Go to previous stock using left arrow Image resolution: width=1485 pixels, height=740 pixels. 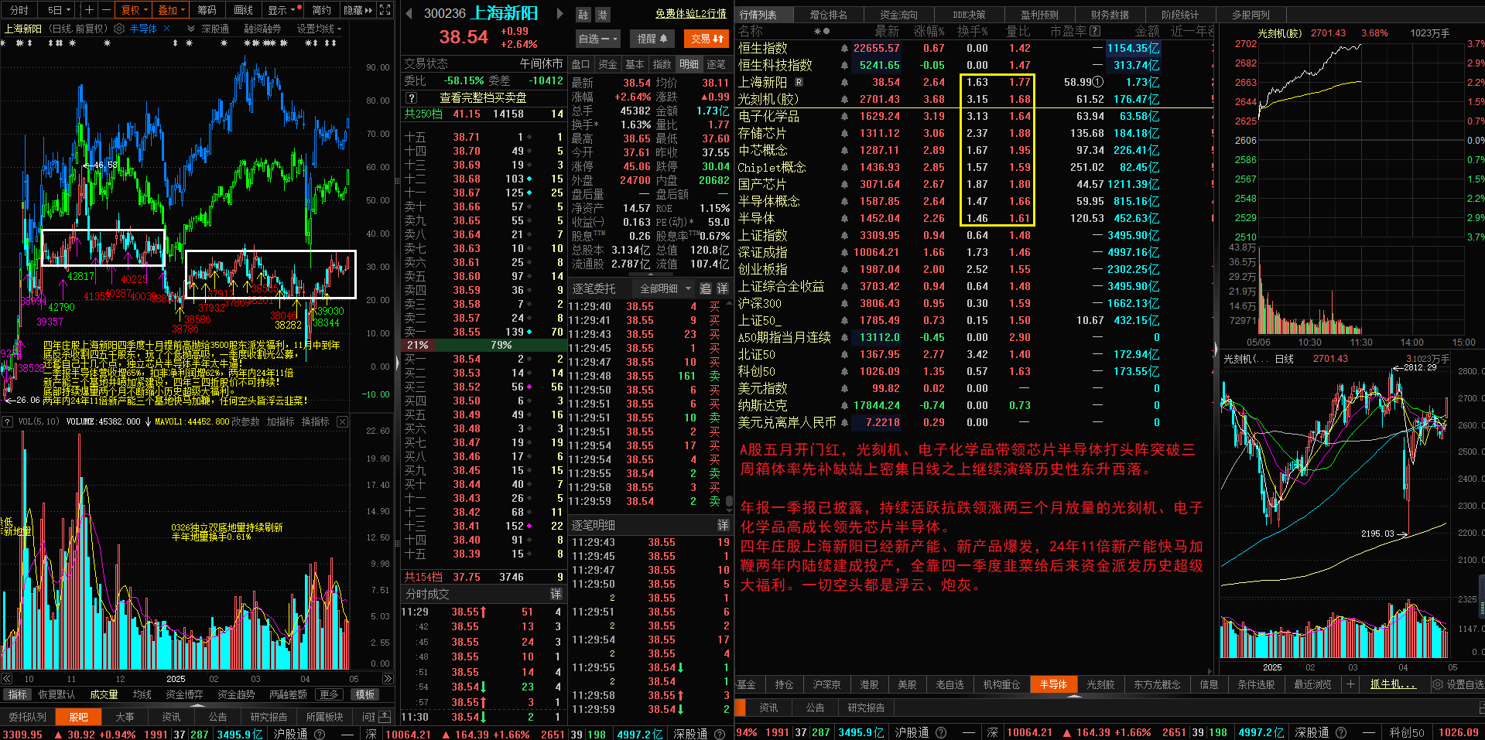[x=409, y=13]
